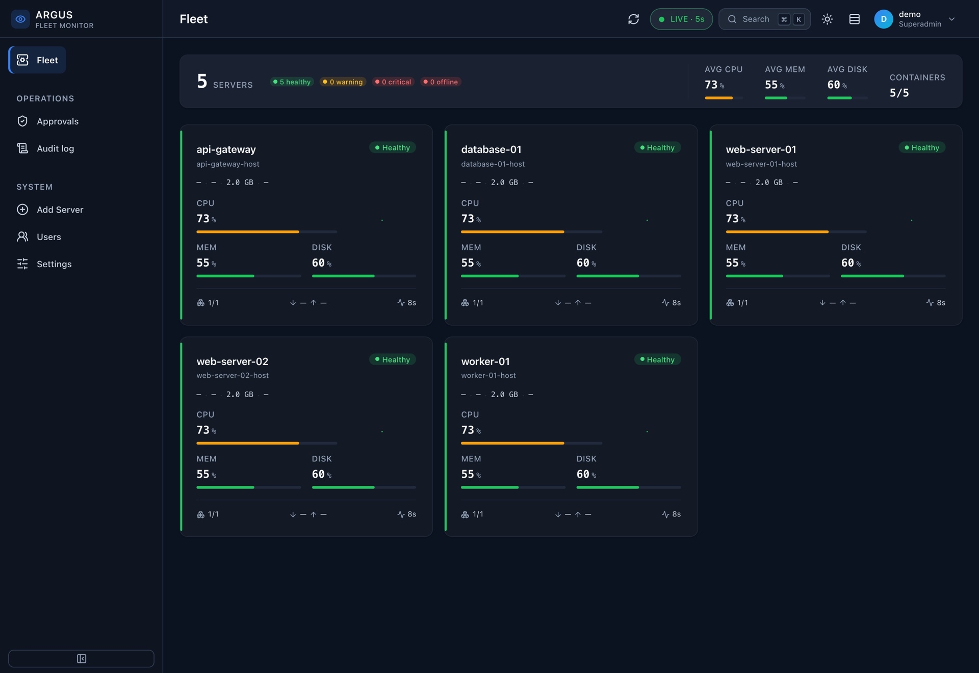Click the container icon on api-gateway card
979x673 pixels.
click(200, 302)
